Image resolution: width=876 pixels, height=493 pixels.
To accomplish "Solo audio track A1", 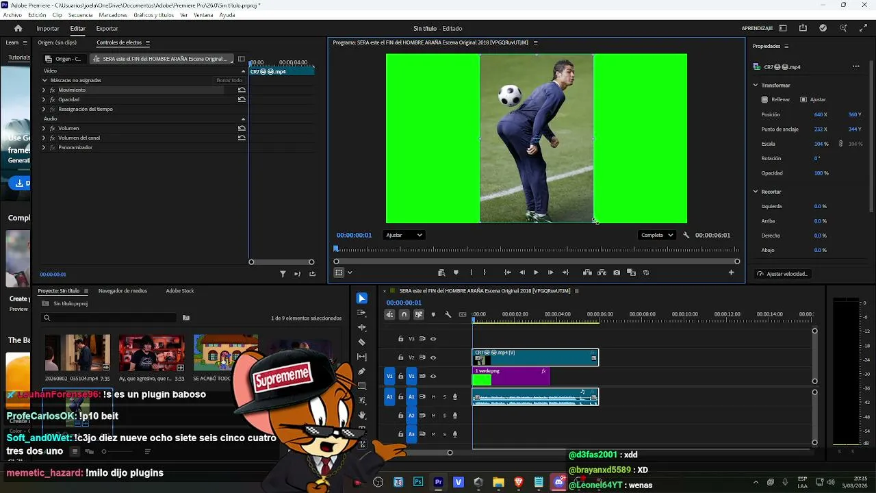I will (444, 396).
